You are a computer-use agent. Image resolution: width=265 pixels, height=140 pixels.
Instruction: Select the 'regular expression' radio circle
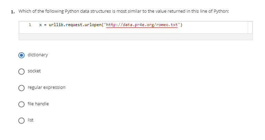[x=22, y=87]
